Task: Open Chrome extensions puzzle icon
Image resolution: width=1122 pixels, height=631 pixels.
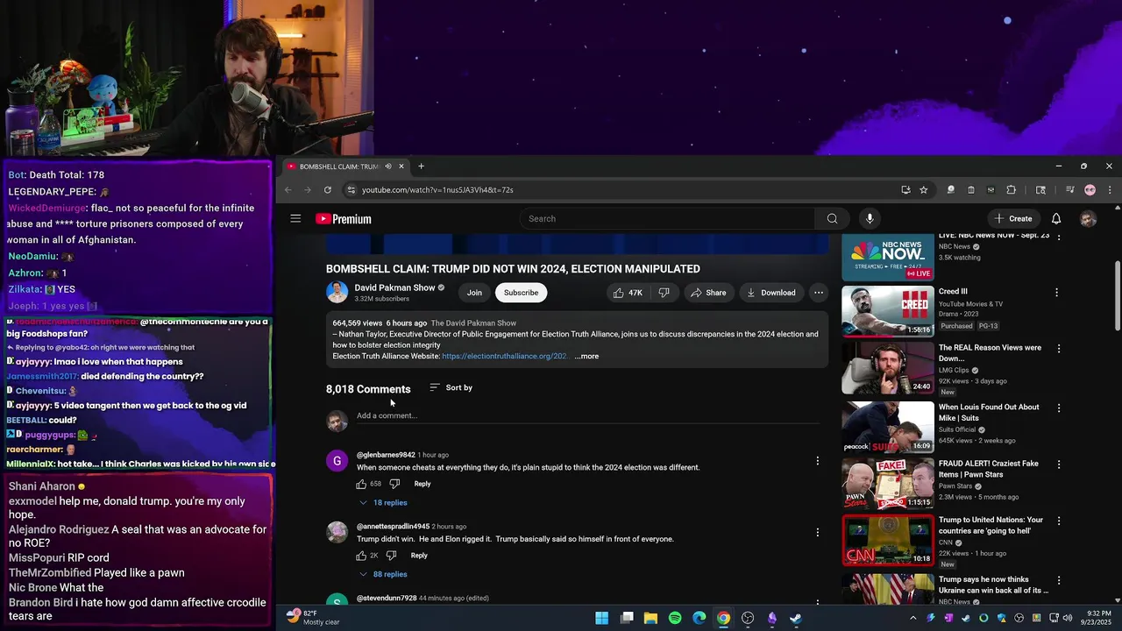Action: (1011, 189)
